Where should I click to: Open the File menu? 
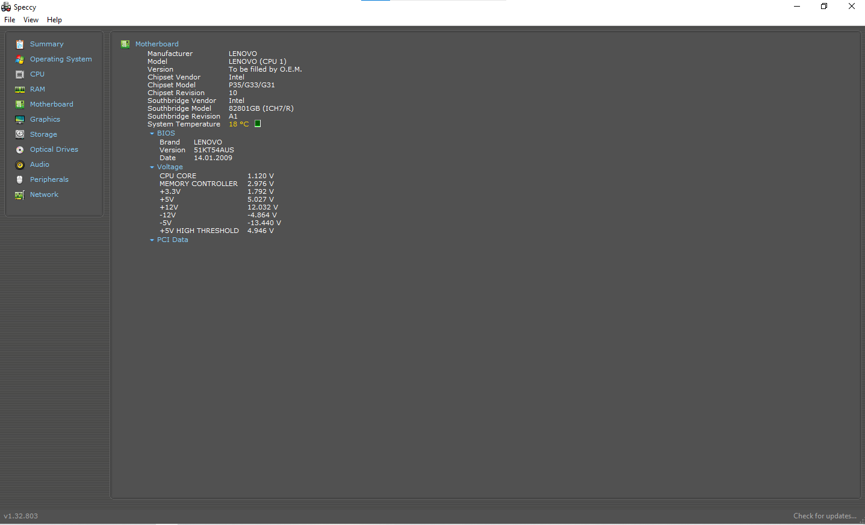(x=10, y=20)
